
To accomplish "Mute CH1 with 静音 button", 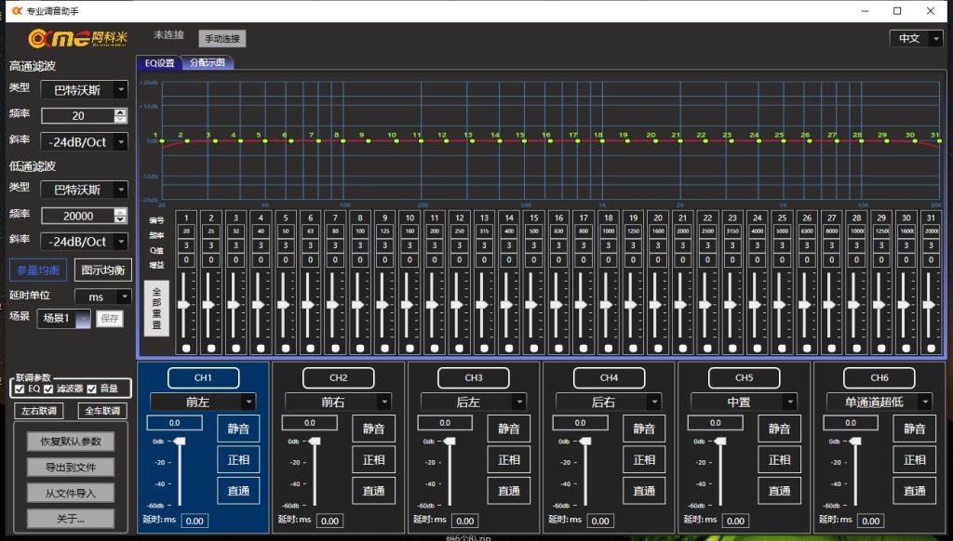I will pos(238,429).
